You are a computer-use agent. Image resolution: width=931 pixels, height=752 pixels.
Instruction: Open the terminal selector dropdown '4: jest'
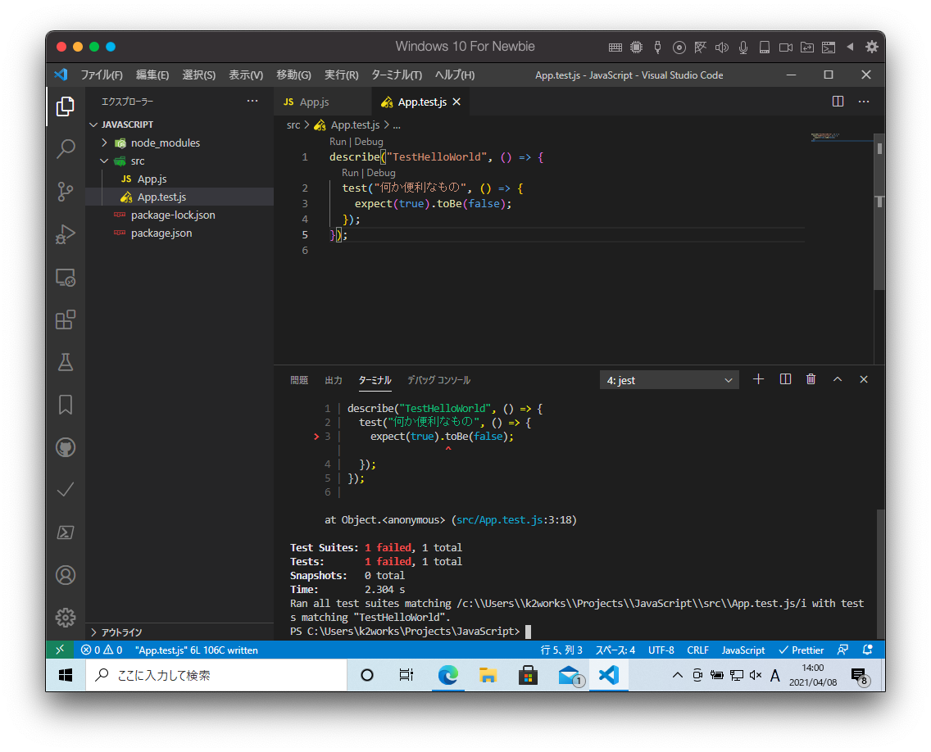pos(669,380)
